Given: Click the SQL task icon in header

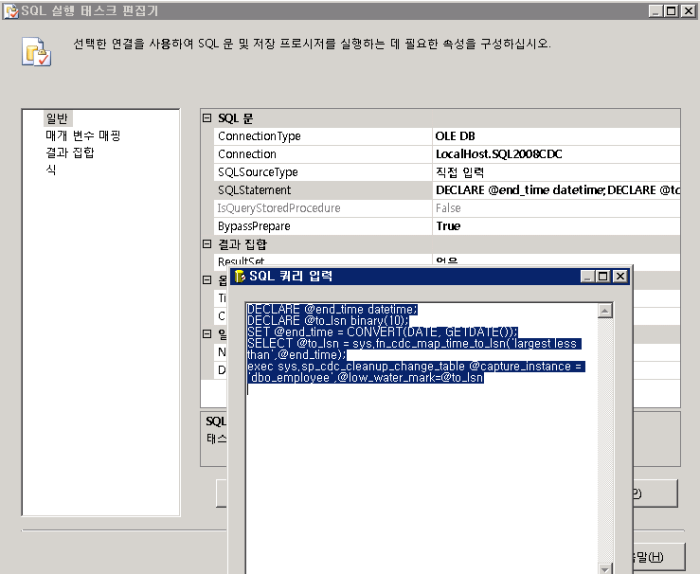Looking at the screenshot, I should 37,52.
